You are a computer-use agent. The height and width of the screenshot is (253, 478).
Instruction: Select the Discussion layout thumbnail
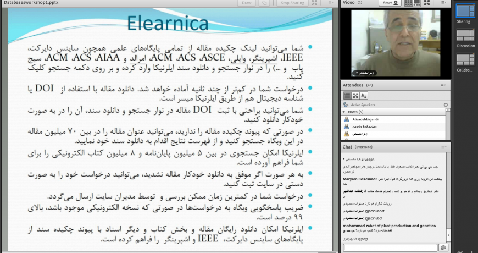465,35
